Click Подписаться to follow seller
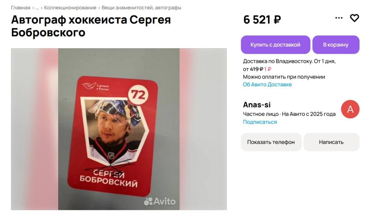The width and height of the screenshot is (374, 224). pyautogui.click(x=260, y=122)
